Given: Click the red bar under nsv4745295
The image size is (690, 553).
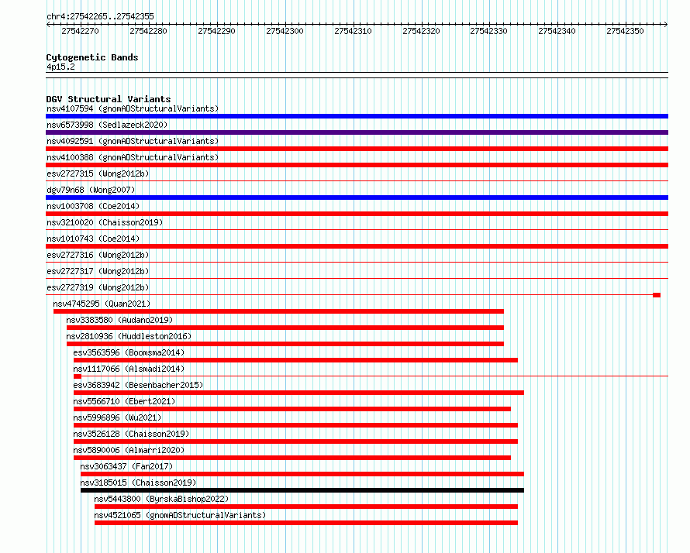Looking at the screenshot, I should pos(278,311).
